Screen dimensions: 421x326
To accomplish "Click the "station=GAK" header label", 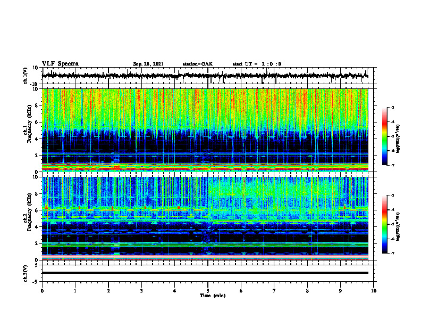I will [x=198, y=64].
